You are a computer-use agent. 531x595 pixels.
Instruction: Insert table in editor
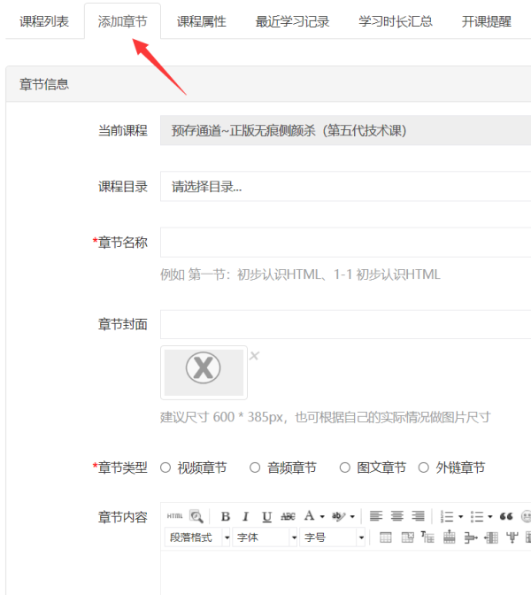point(385,537)
